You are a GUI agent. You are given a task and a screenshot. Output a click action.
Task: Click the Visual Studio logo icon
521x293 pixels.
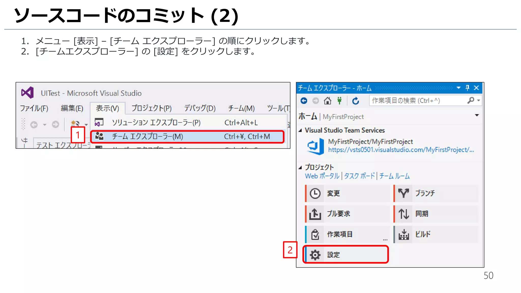[27, 93]
